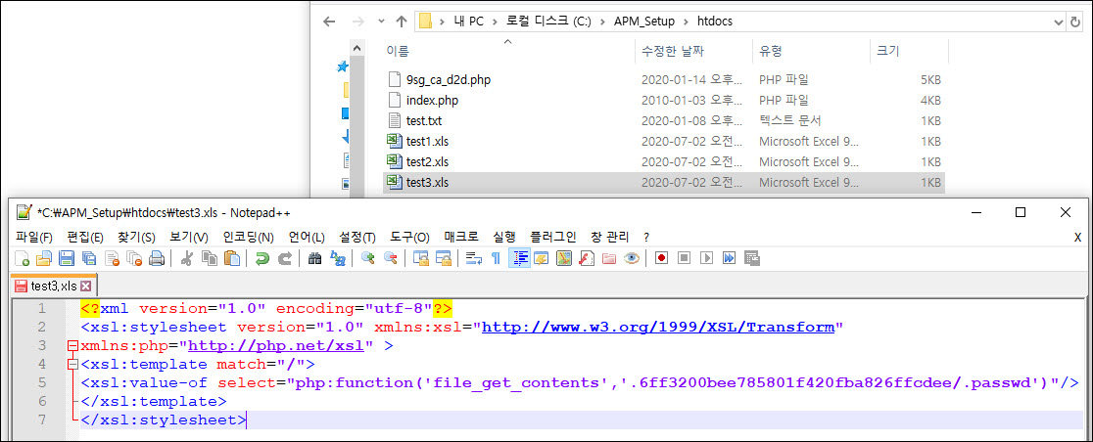Click the Save recorded macro icon
Image resolution: width=1093 pixels, height=442 pixels.
pos(751,259)
